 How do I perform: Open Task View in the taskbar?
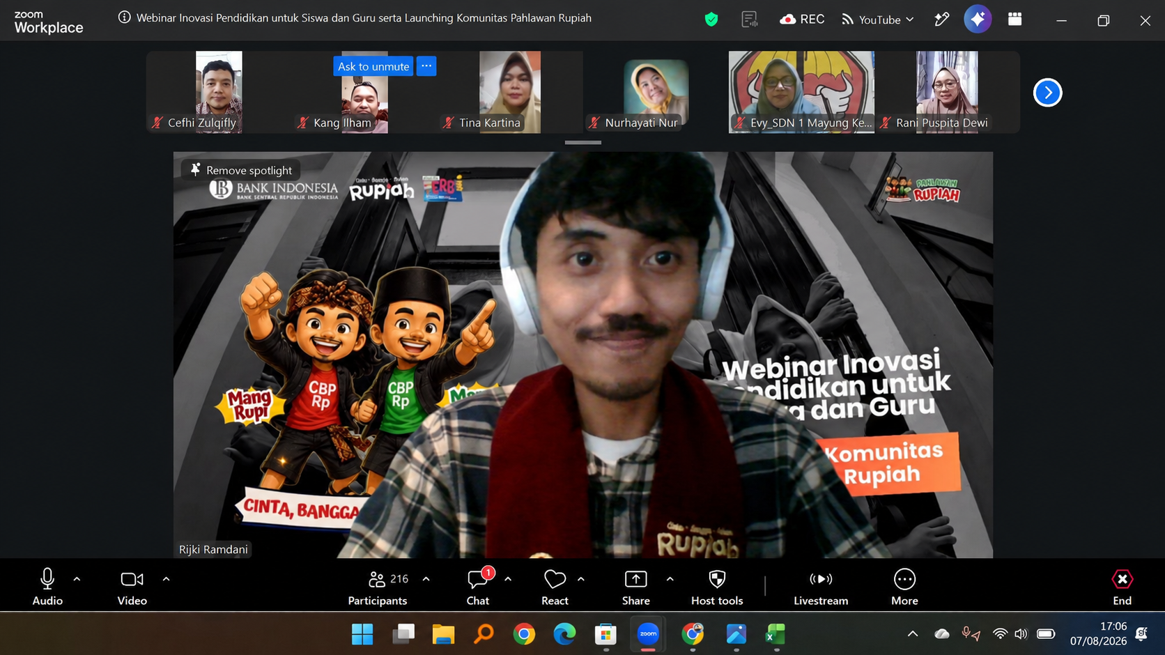tap(403, 634)
